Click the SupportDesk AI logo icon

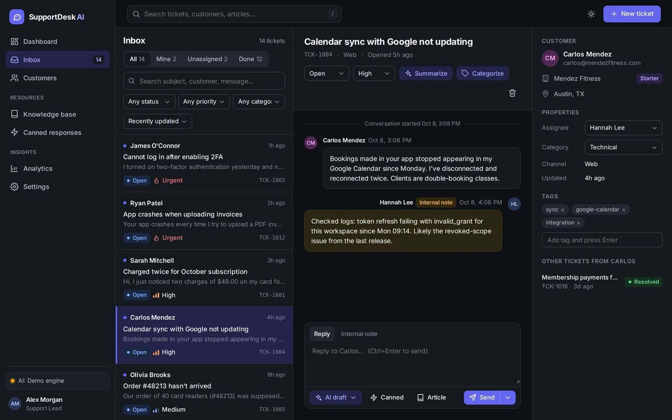(17, 17)
